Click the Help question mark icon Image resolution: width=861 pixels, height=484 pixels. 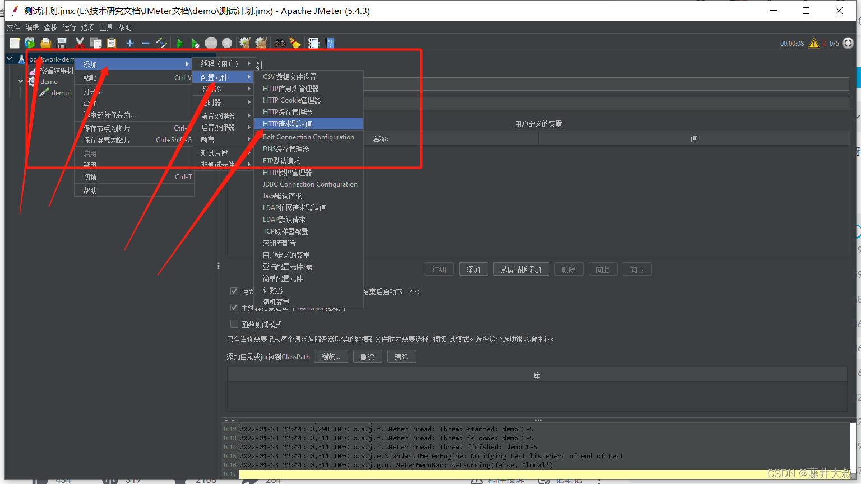pos(330,43)
